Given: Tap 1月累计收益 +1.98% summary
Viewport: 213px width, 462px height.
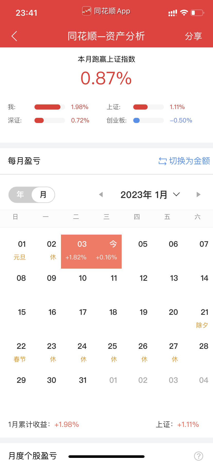Looking at the screenshot, I should [x=43, y=424].
